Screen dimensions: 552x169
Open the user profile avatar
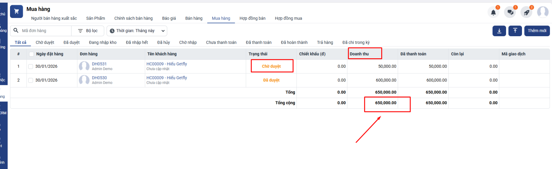click(x=543, y=12)
